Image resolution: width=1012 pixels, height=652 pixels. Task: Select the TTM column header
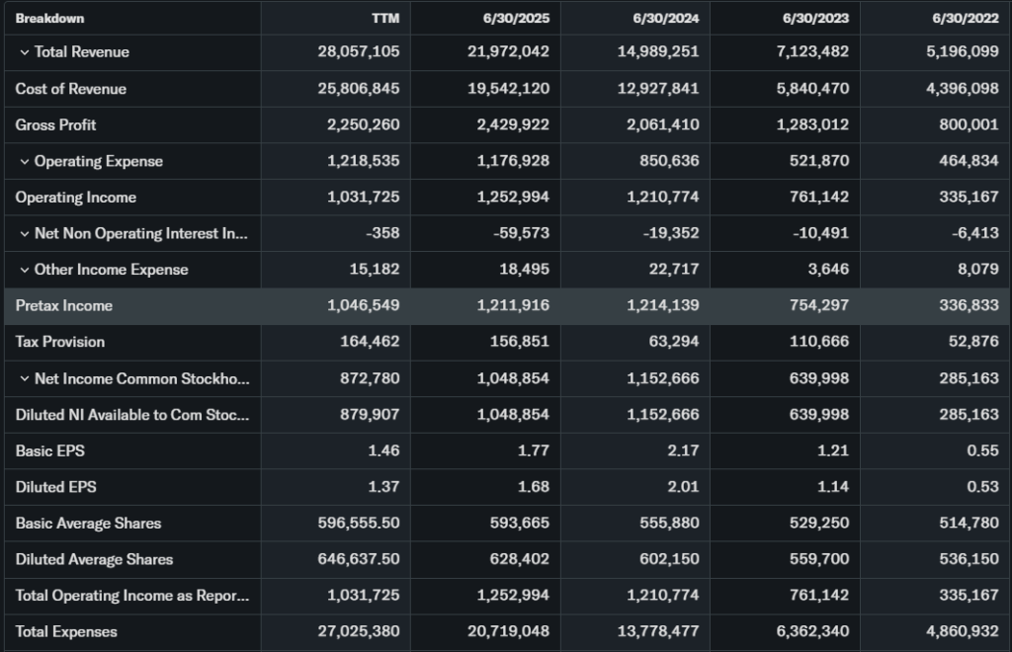(x=383, y=18)
